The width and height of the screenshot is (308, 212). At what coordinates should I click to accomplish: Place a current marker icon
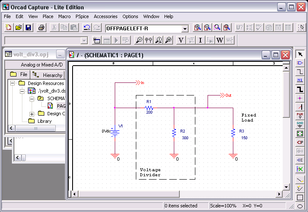click(159, 40)
